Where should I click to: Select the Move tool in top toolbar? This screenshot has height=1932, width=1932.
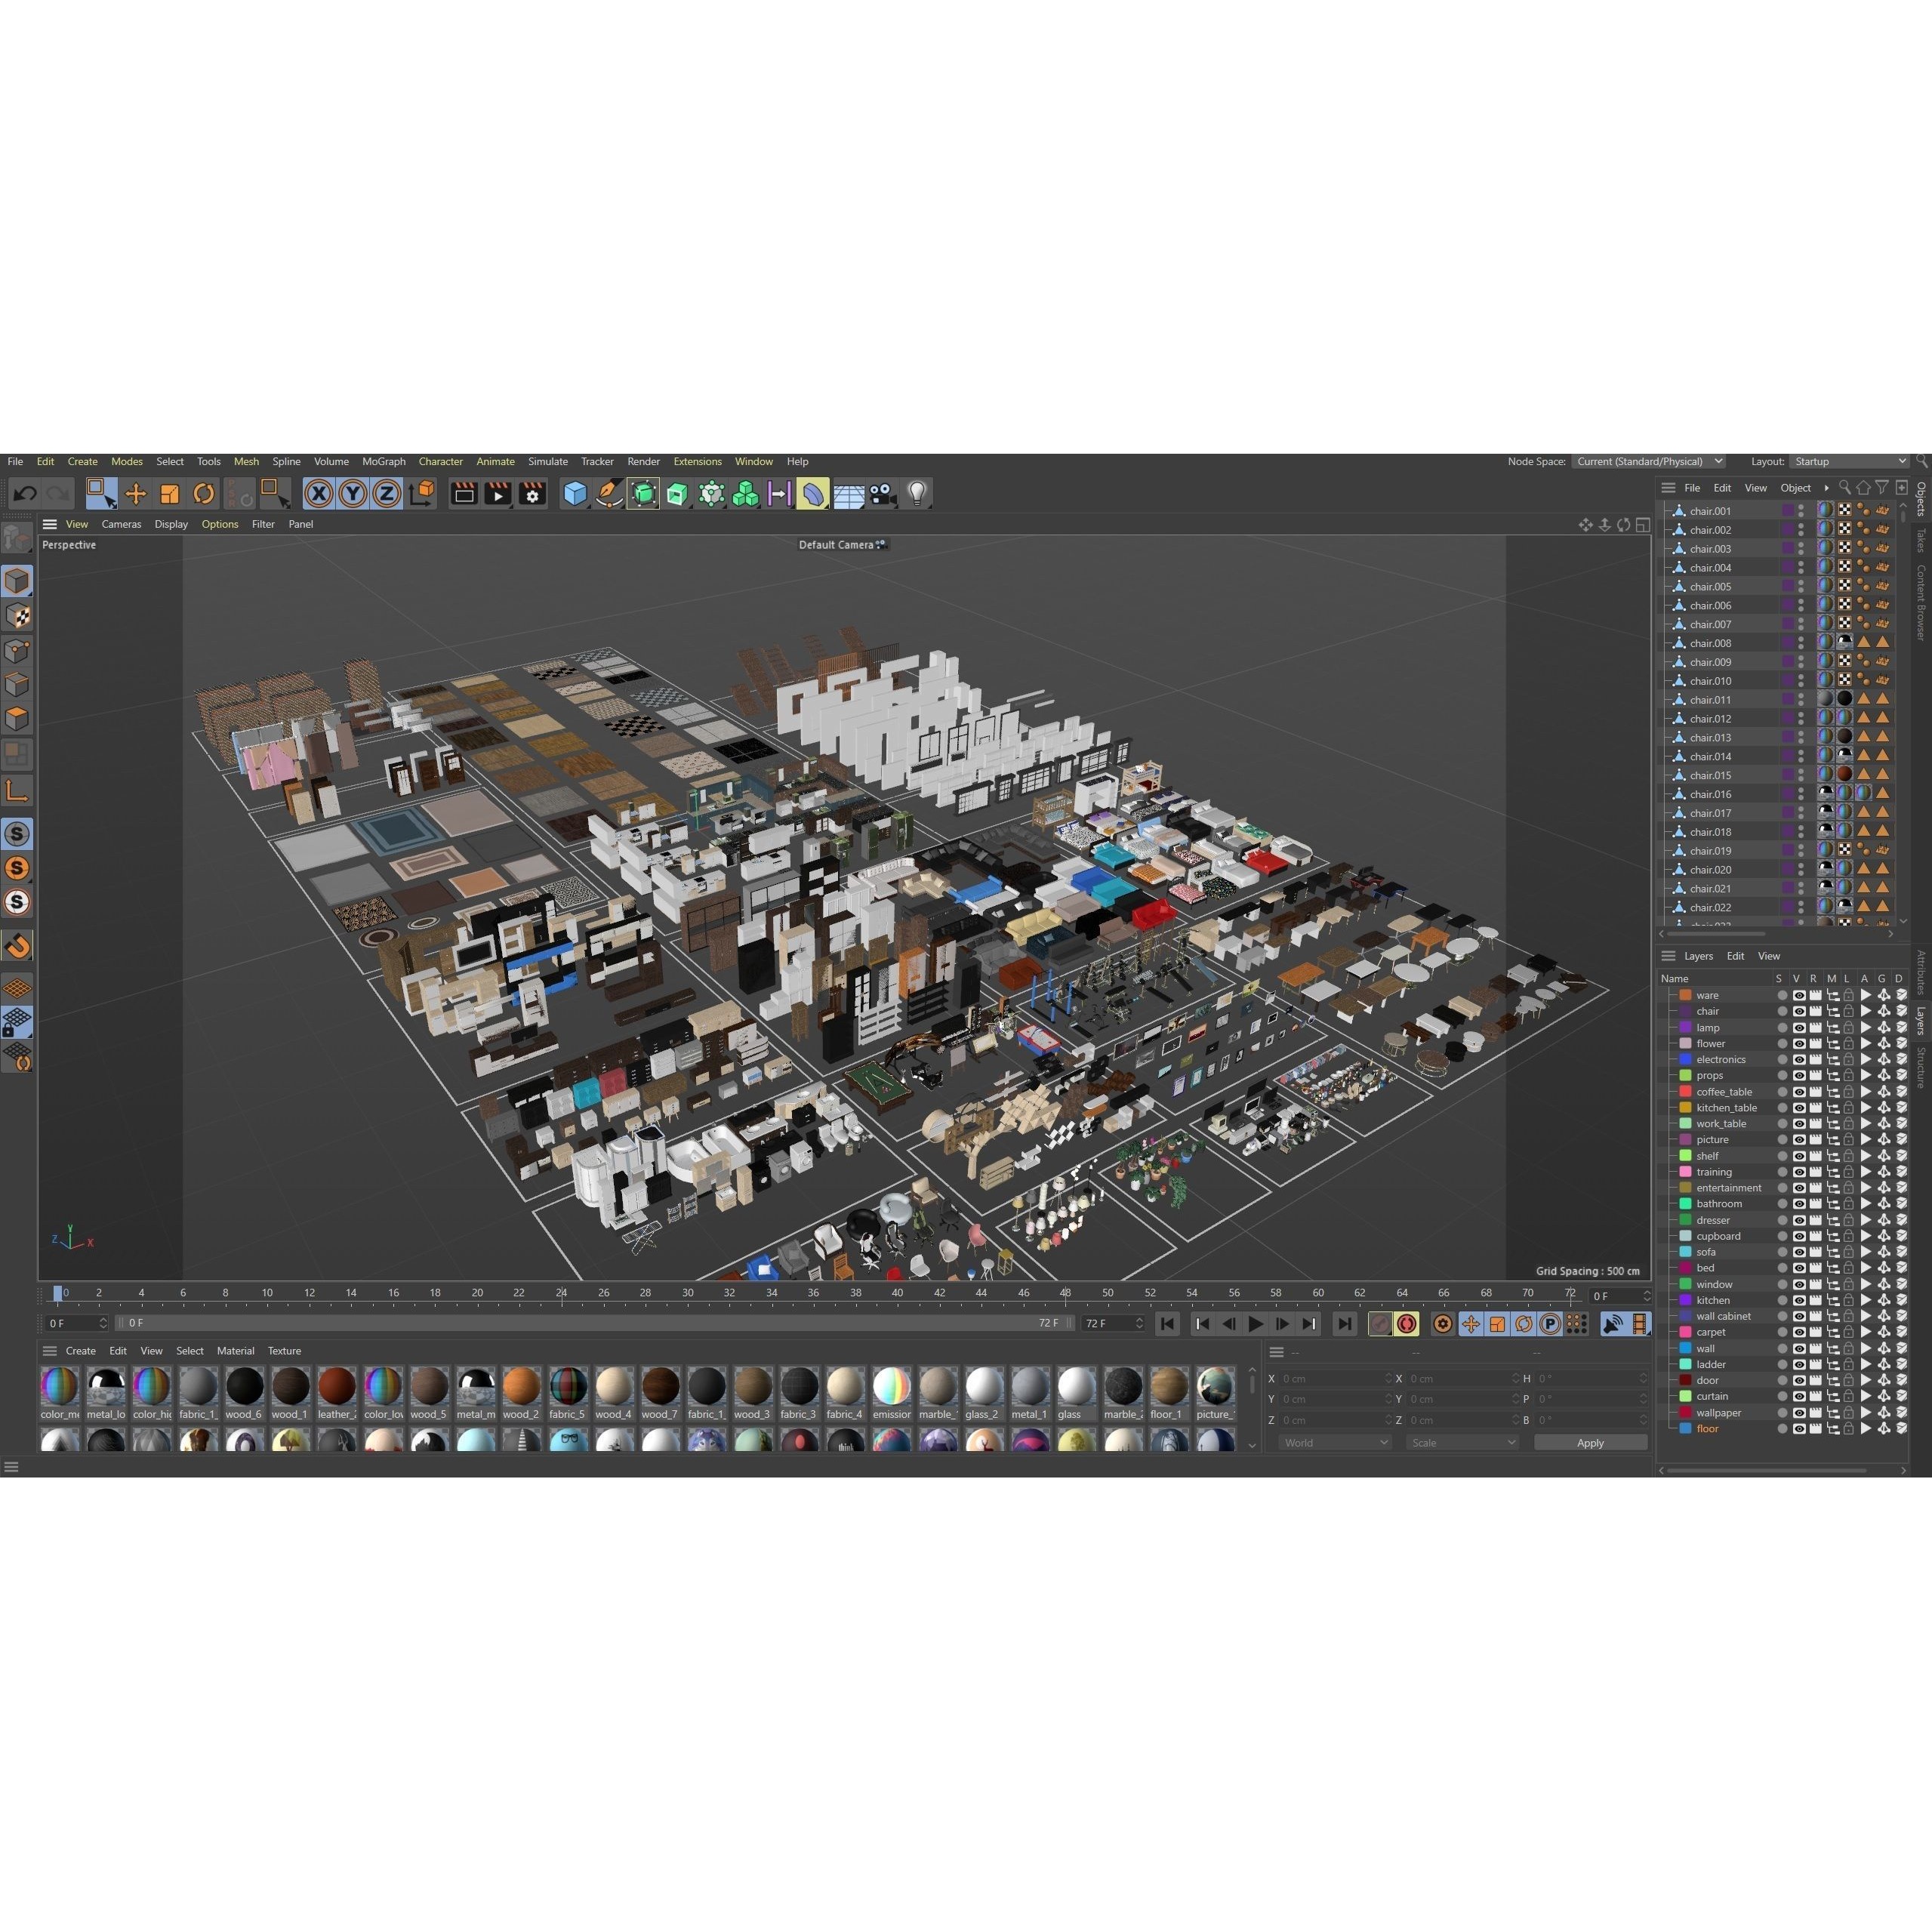pyautogui.click(x=135, y=493)
